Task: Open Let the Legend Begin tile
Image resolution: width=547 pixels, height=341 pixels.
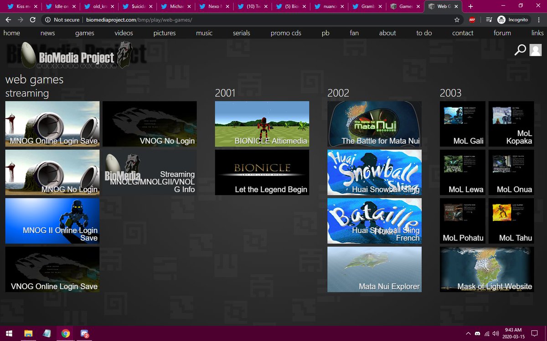Action: 262,172
